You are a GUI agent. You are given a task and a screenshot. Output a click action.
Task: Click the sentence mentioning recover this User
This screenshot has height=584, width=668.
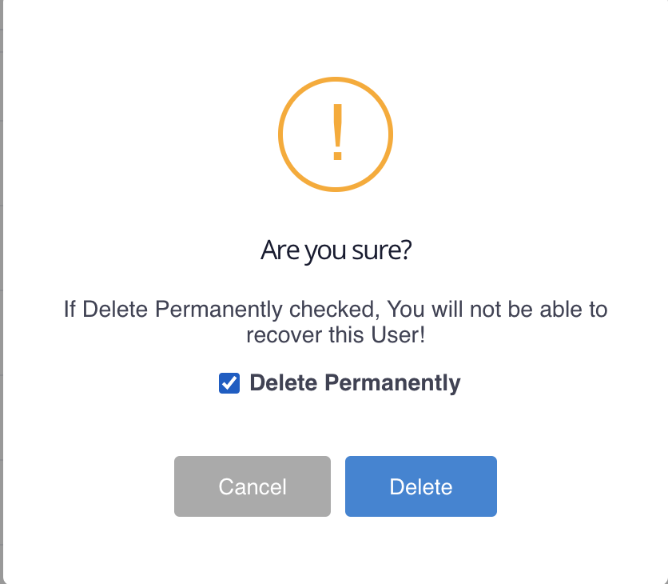pyautogui.click(x=336, y=334)
